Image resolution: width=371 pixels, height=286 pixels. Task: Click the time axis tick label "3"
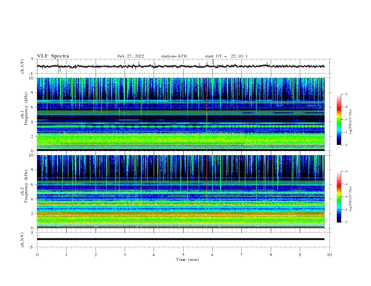125,255
